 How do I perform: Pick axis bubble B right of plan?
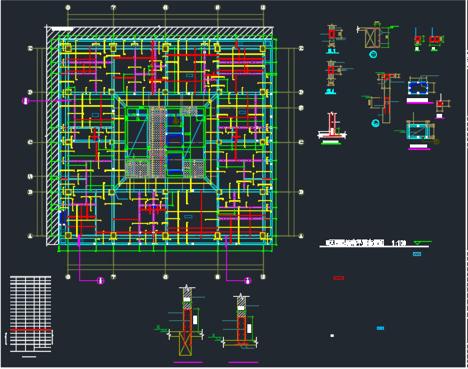tap(302, 192)
